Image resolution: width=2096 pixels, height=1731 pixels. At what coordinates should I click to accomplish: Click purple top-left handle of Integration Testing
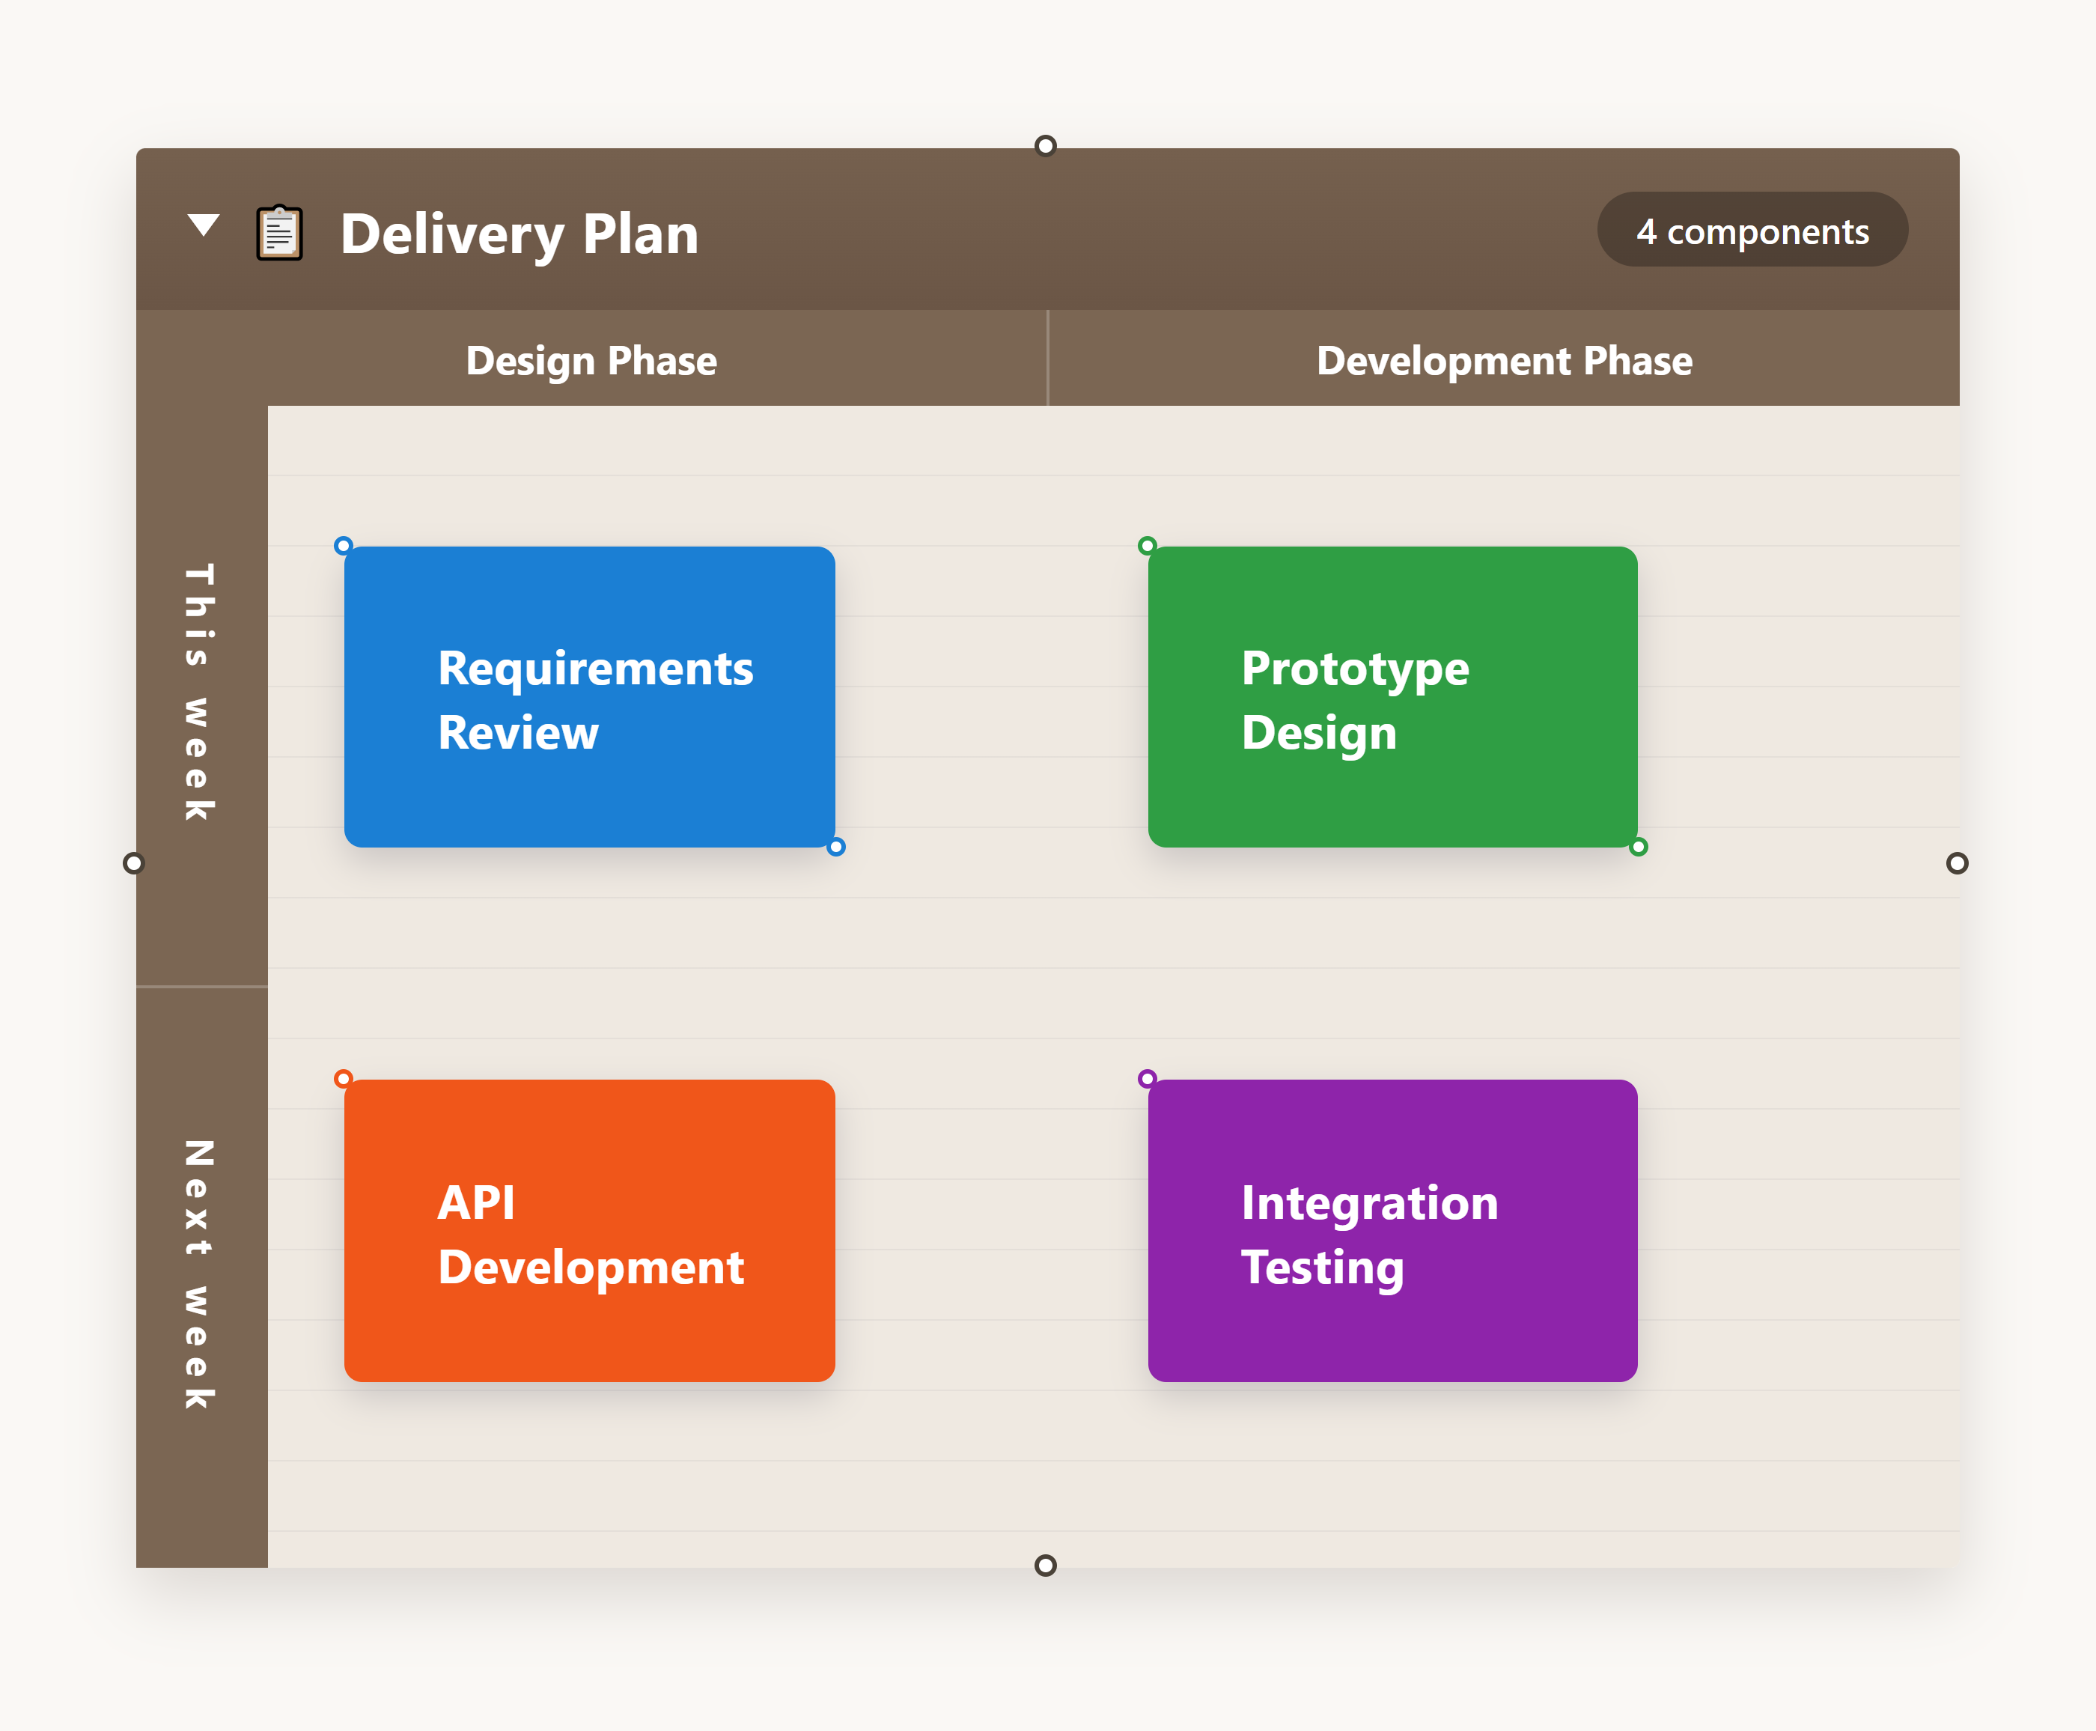[1147, 1078]
